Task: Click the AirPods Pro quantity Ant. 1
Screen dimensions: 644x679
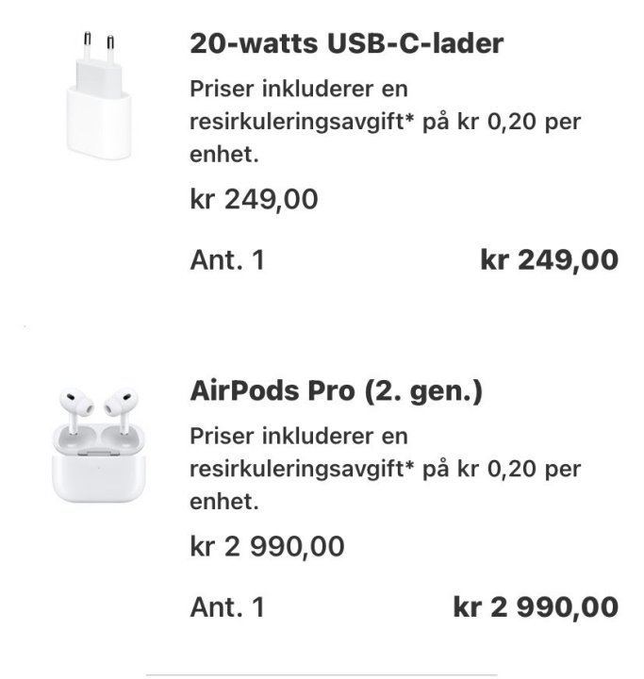Action: tap(227, 606)
